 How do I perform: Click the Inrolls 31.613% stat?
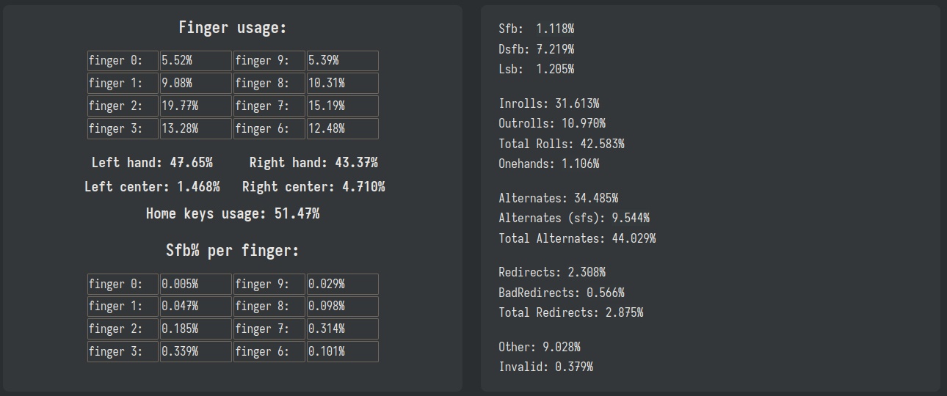(548, 103)
